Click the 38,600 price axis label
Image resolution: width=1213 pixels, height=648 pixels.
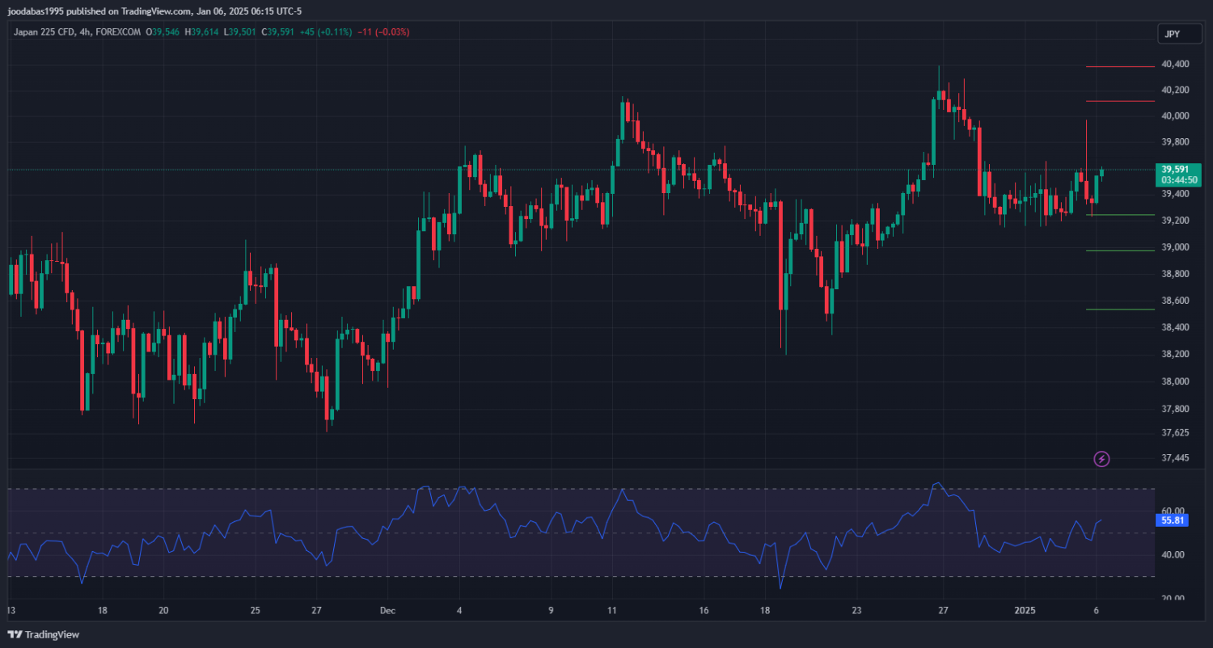click(1175, 301)
